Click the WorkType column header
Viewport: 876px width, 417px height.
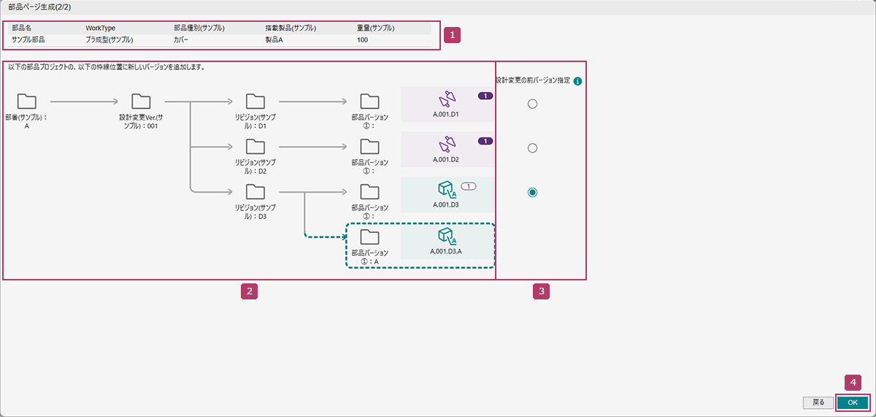101,28
